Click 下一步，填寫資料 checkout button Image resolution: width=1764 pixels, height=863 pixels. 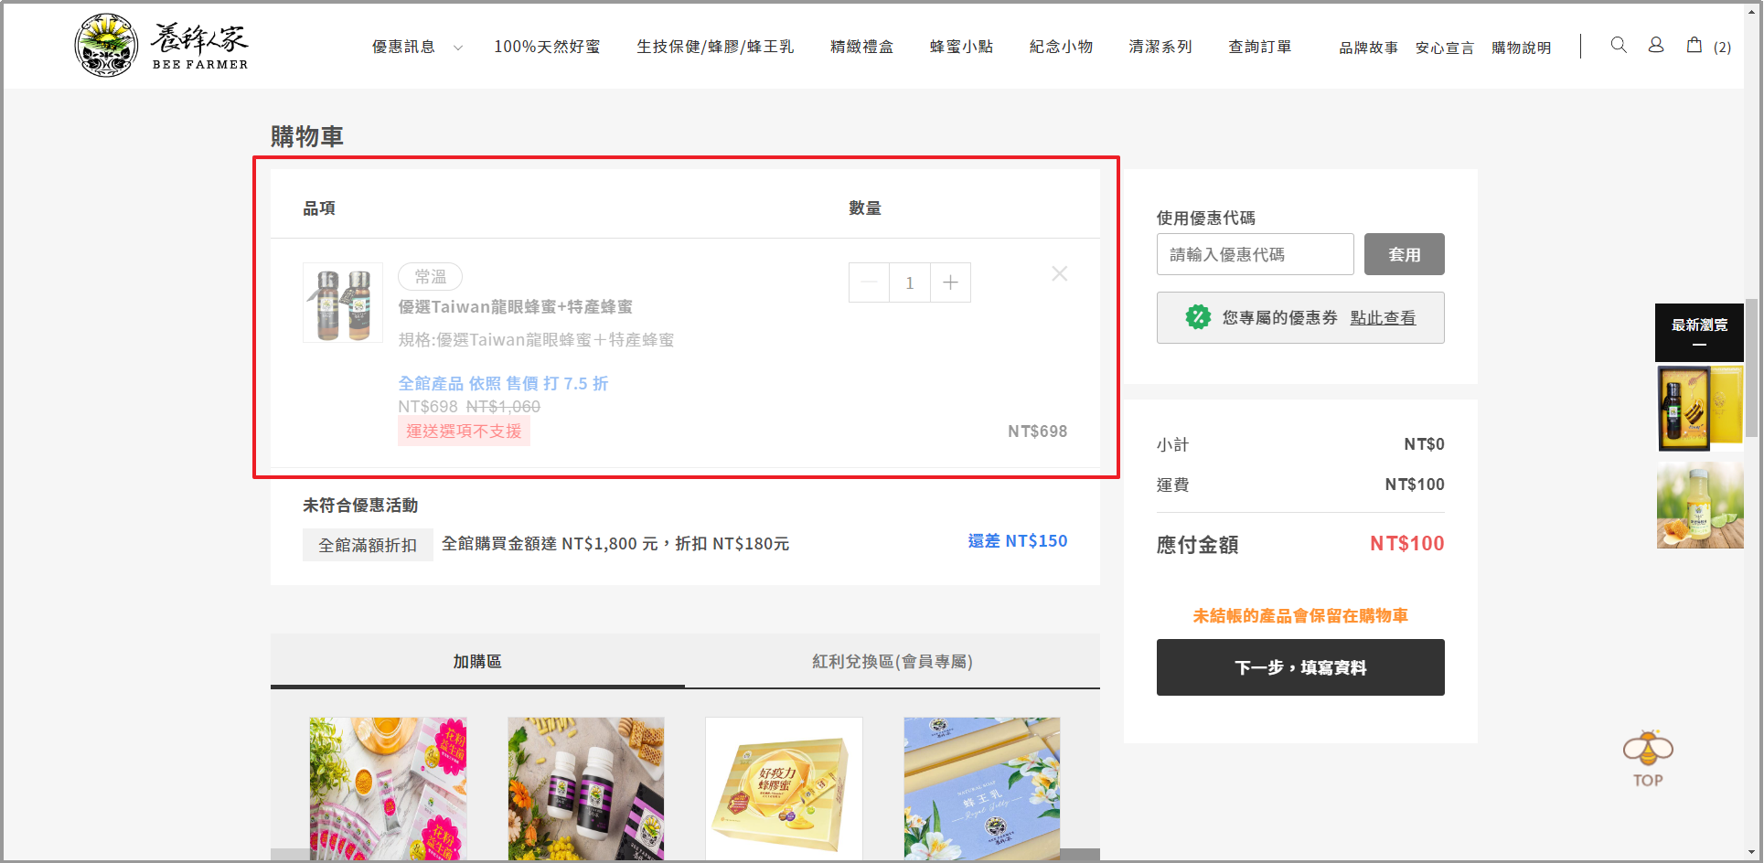pos(1299,667)
